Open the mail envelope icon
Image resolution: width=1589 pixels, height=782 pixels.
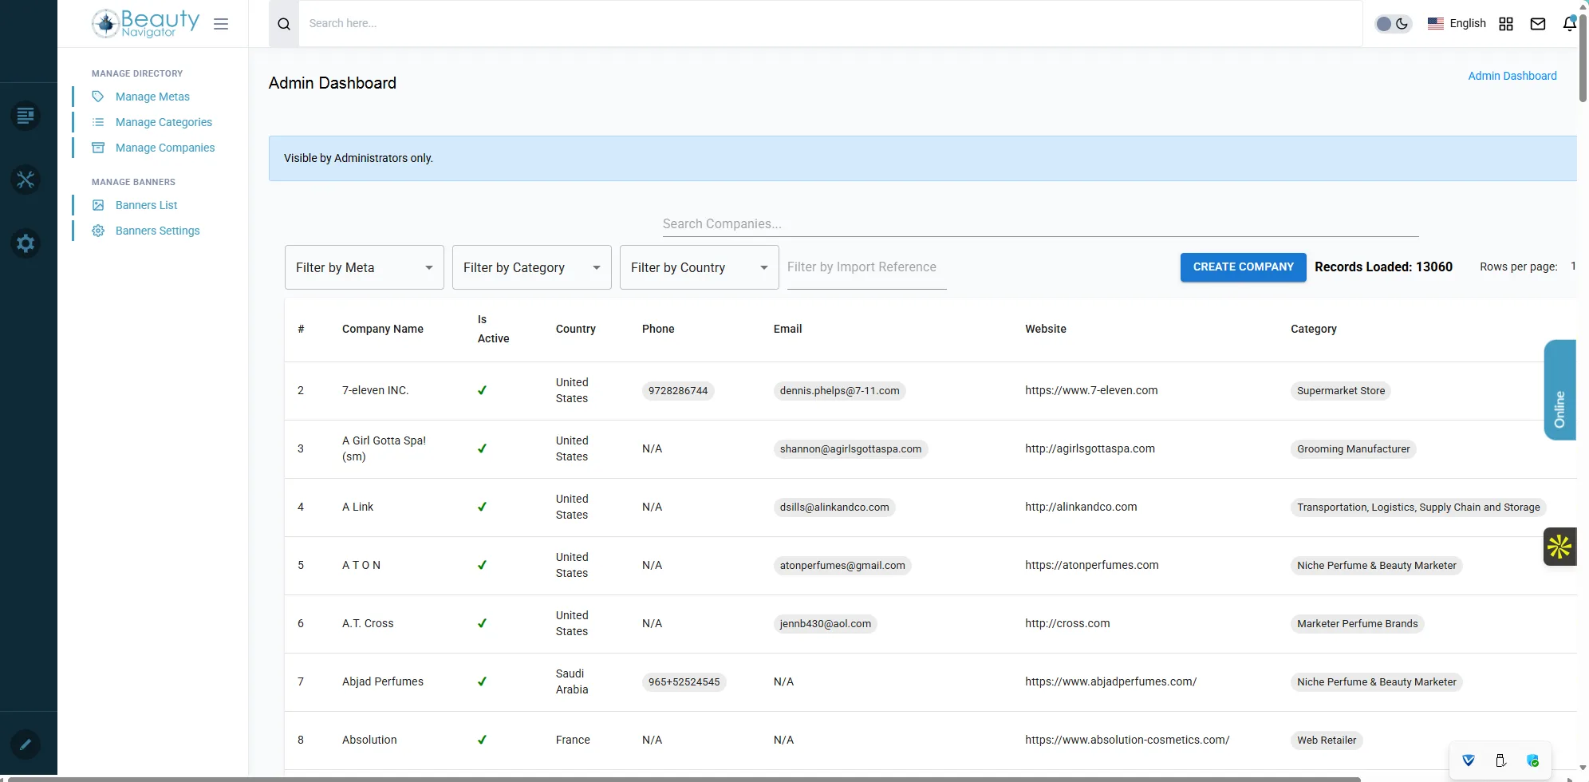[1538, 24]
